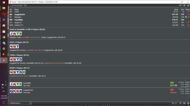This screenshot has height=106, width=190.
Task: Select player name waqz123
Action: tap(18, 22)
